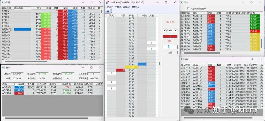Click the 全撤 cancel-all button
Image resolution: width=265 pixels, height=121 pixels.
170,52
